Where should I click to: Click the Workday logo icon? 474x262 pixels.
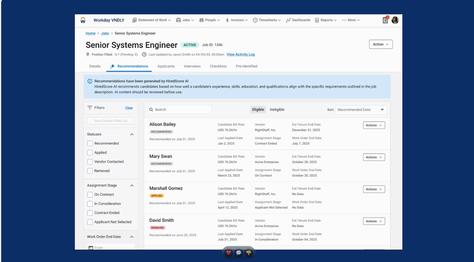click(83, 20)
